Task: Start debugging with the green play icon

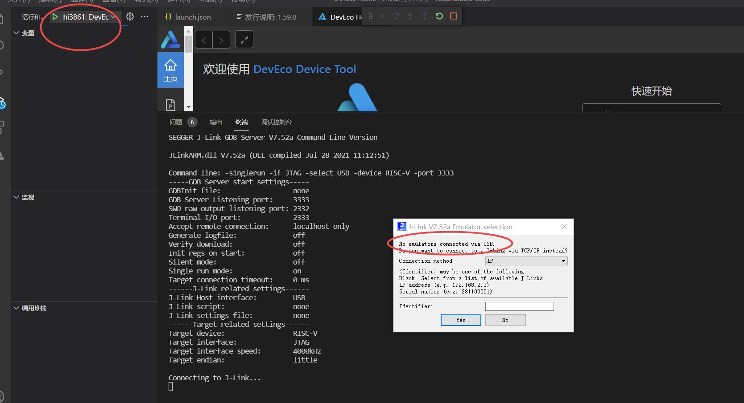Action: coord(55,17)
